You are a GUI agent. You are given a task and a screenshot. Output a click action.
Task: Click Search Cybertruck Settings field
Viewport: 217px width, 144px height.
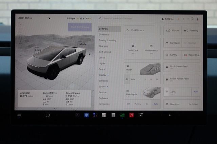[118, 18]
